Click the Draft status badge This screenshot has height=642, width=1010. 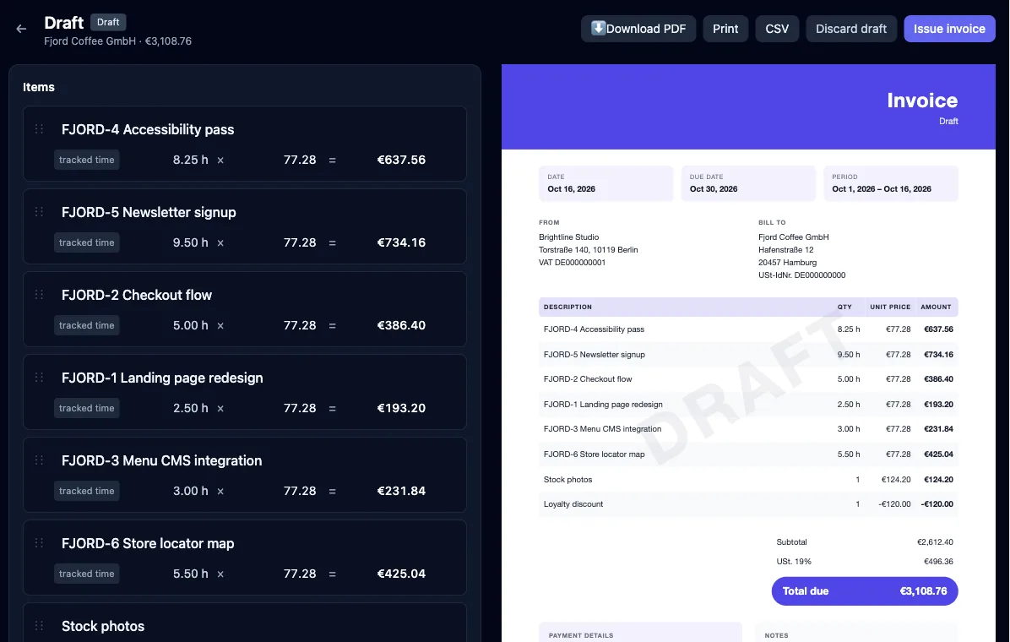(108, 22)
